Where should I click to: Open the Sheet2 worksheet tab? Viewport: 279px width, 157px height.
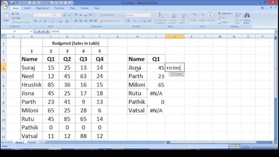coord(32,143)
